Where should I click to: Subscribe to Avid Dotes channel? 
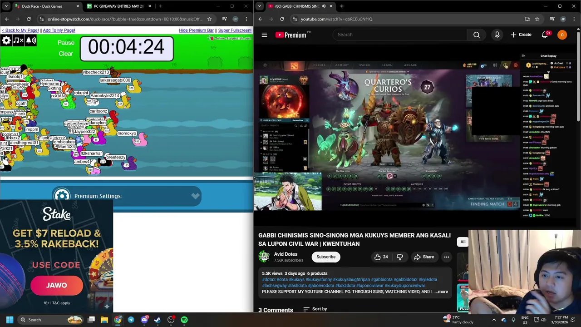[x=326, y=257]
